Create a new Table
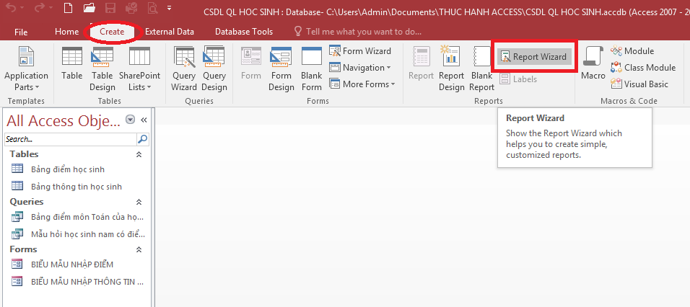This screenshot has width=690, height=307. point(71,64)
